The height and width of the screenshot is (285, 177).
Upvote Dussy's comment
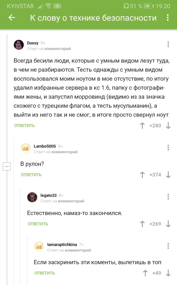tap(142, 125)
